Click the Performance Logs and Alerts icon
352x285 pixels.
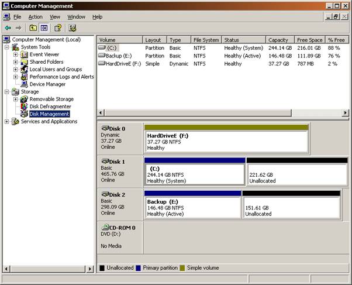pyautogui.click(x=24, y=77)
